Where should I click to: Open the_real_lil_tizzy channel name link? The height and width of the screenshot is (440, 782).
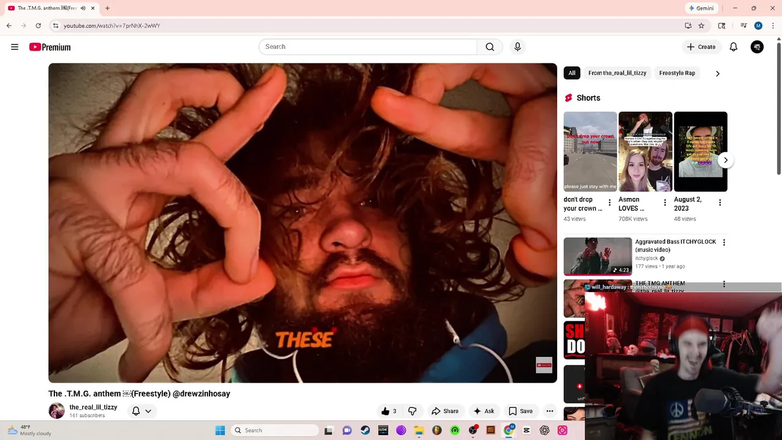(x=93, y=408)
